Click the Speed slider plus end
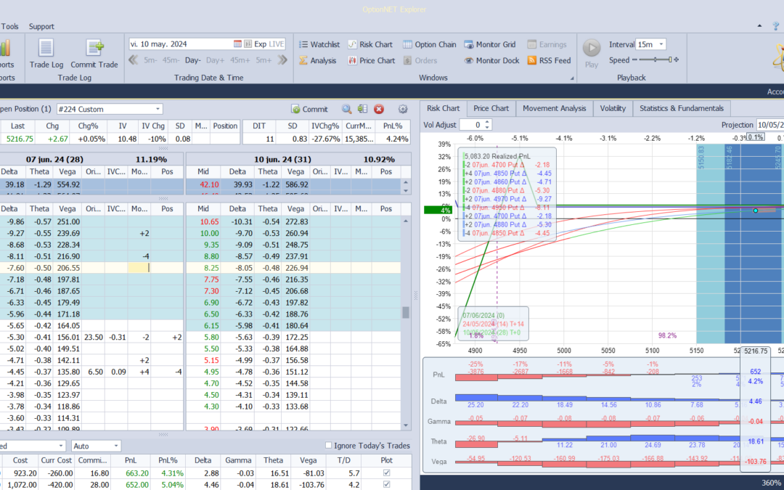The width and height of the screenshot is (784, 490). (x=677, y=60)
